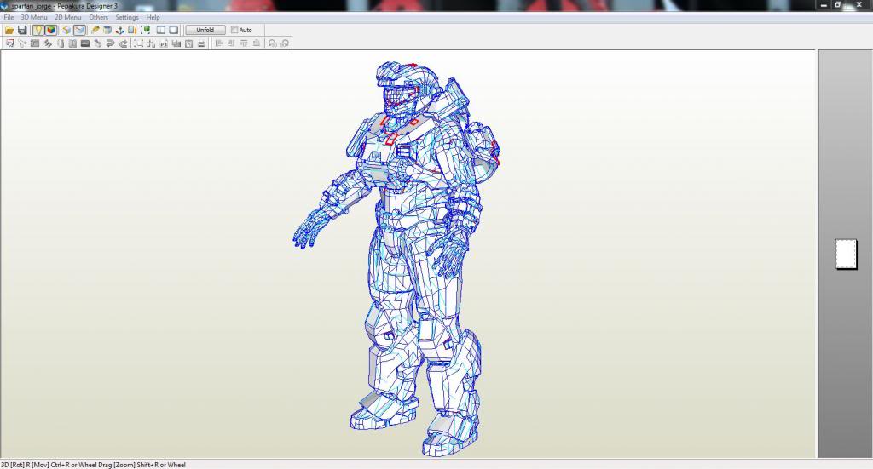Open the File menu
The image size is (873, 469).
coord(9,17)
